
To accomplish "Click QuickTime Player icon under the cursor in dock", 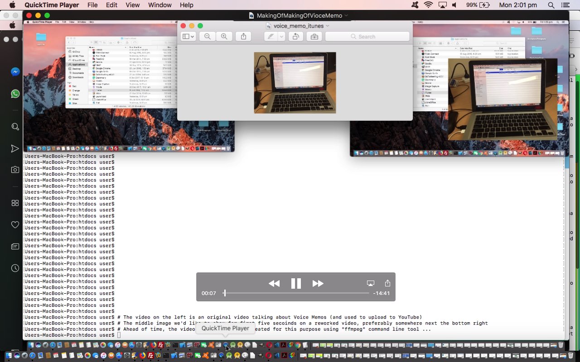I will click(226, 345).
